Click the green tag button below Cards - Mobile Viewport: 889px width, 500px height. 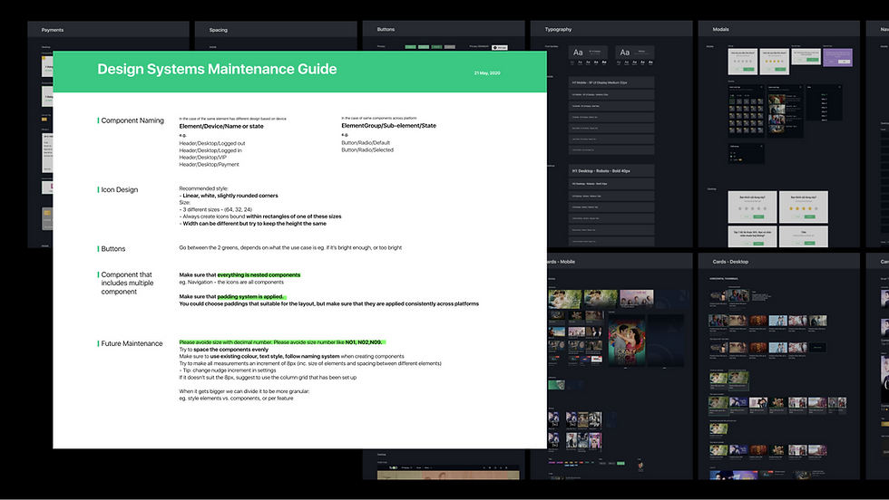[x=620, y=463]
